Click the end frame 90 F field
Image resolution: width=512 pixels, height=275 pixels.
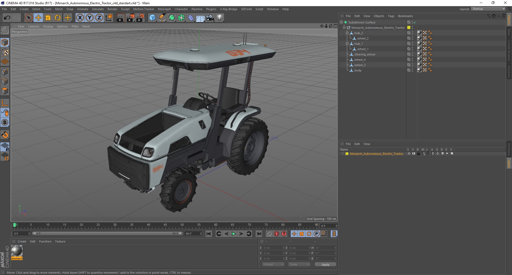(193, 234)
